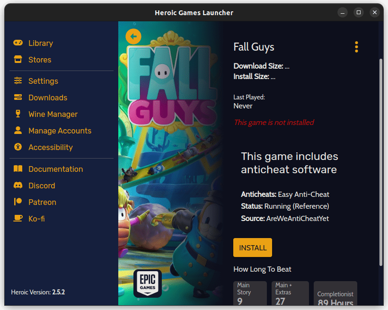The height and width of the screenshot is (310, 388).
Task: Click the Accessibility icon in sidebar
Action: tap(18, 147)
